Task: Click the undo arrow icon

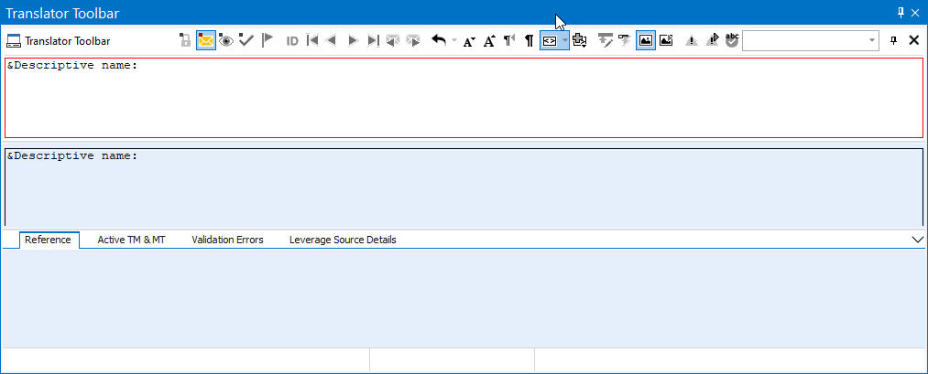Action: pos(439,40)
